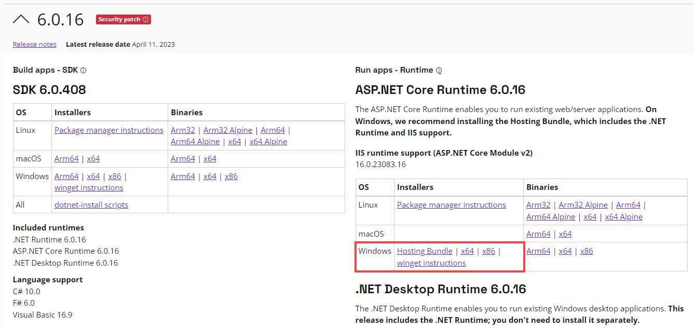
Task: Click the Latest release date April 11, 2023 text
Action: tap(120, 45)
